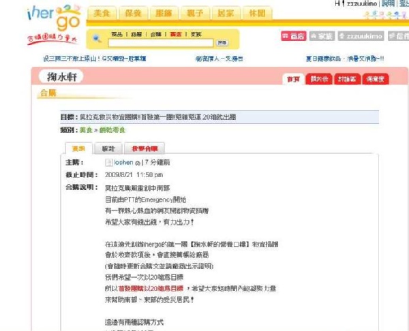This screenshot has width=409, height=331.
Task: Click the gray 家族 button
Action: [322, 36]
